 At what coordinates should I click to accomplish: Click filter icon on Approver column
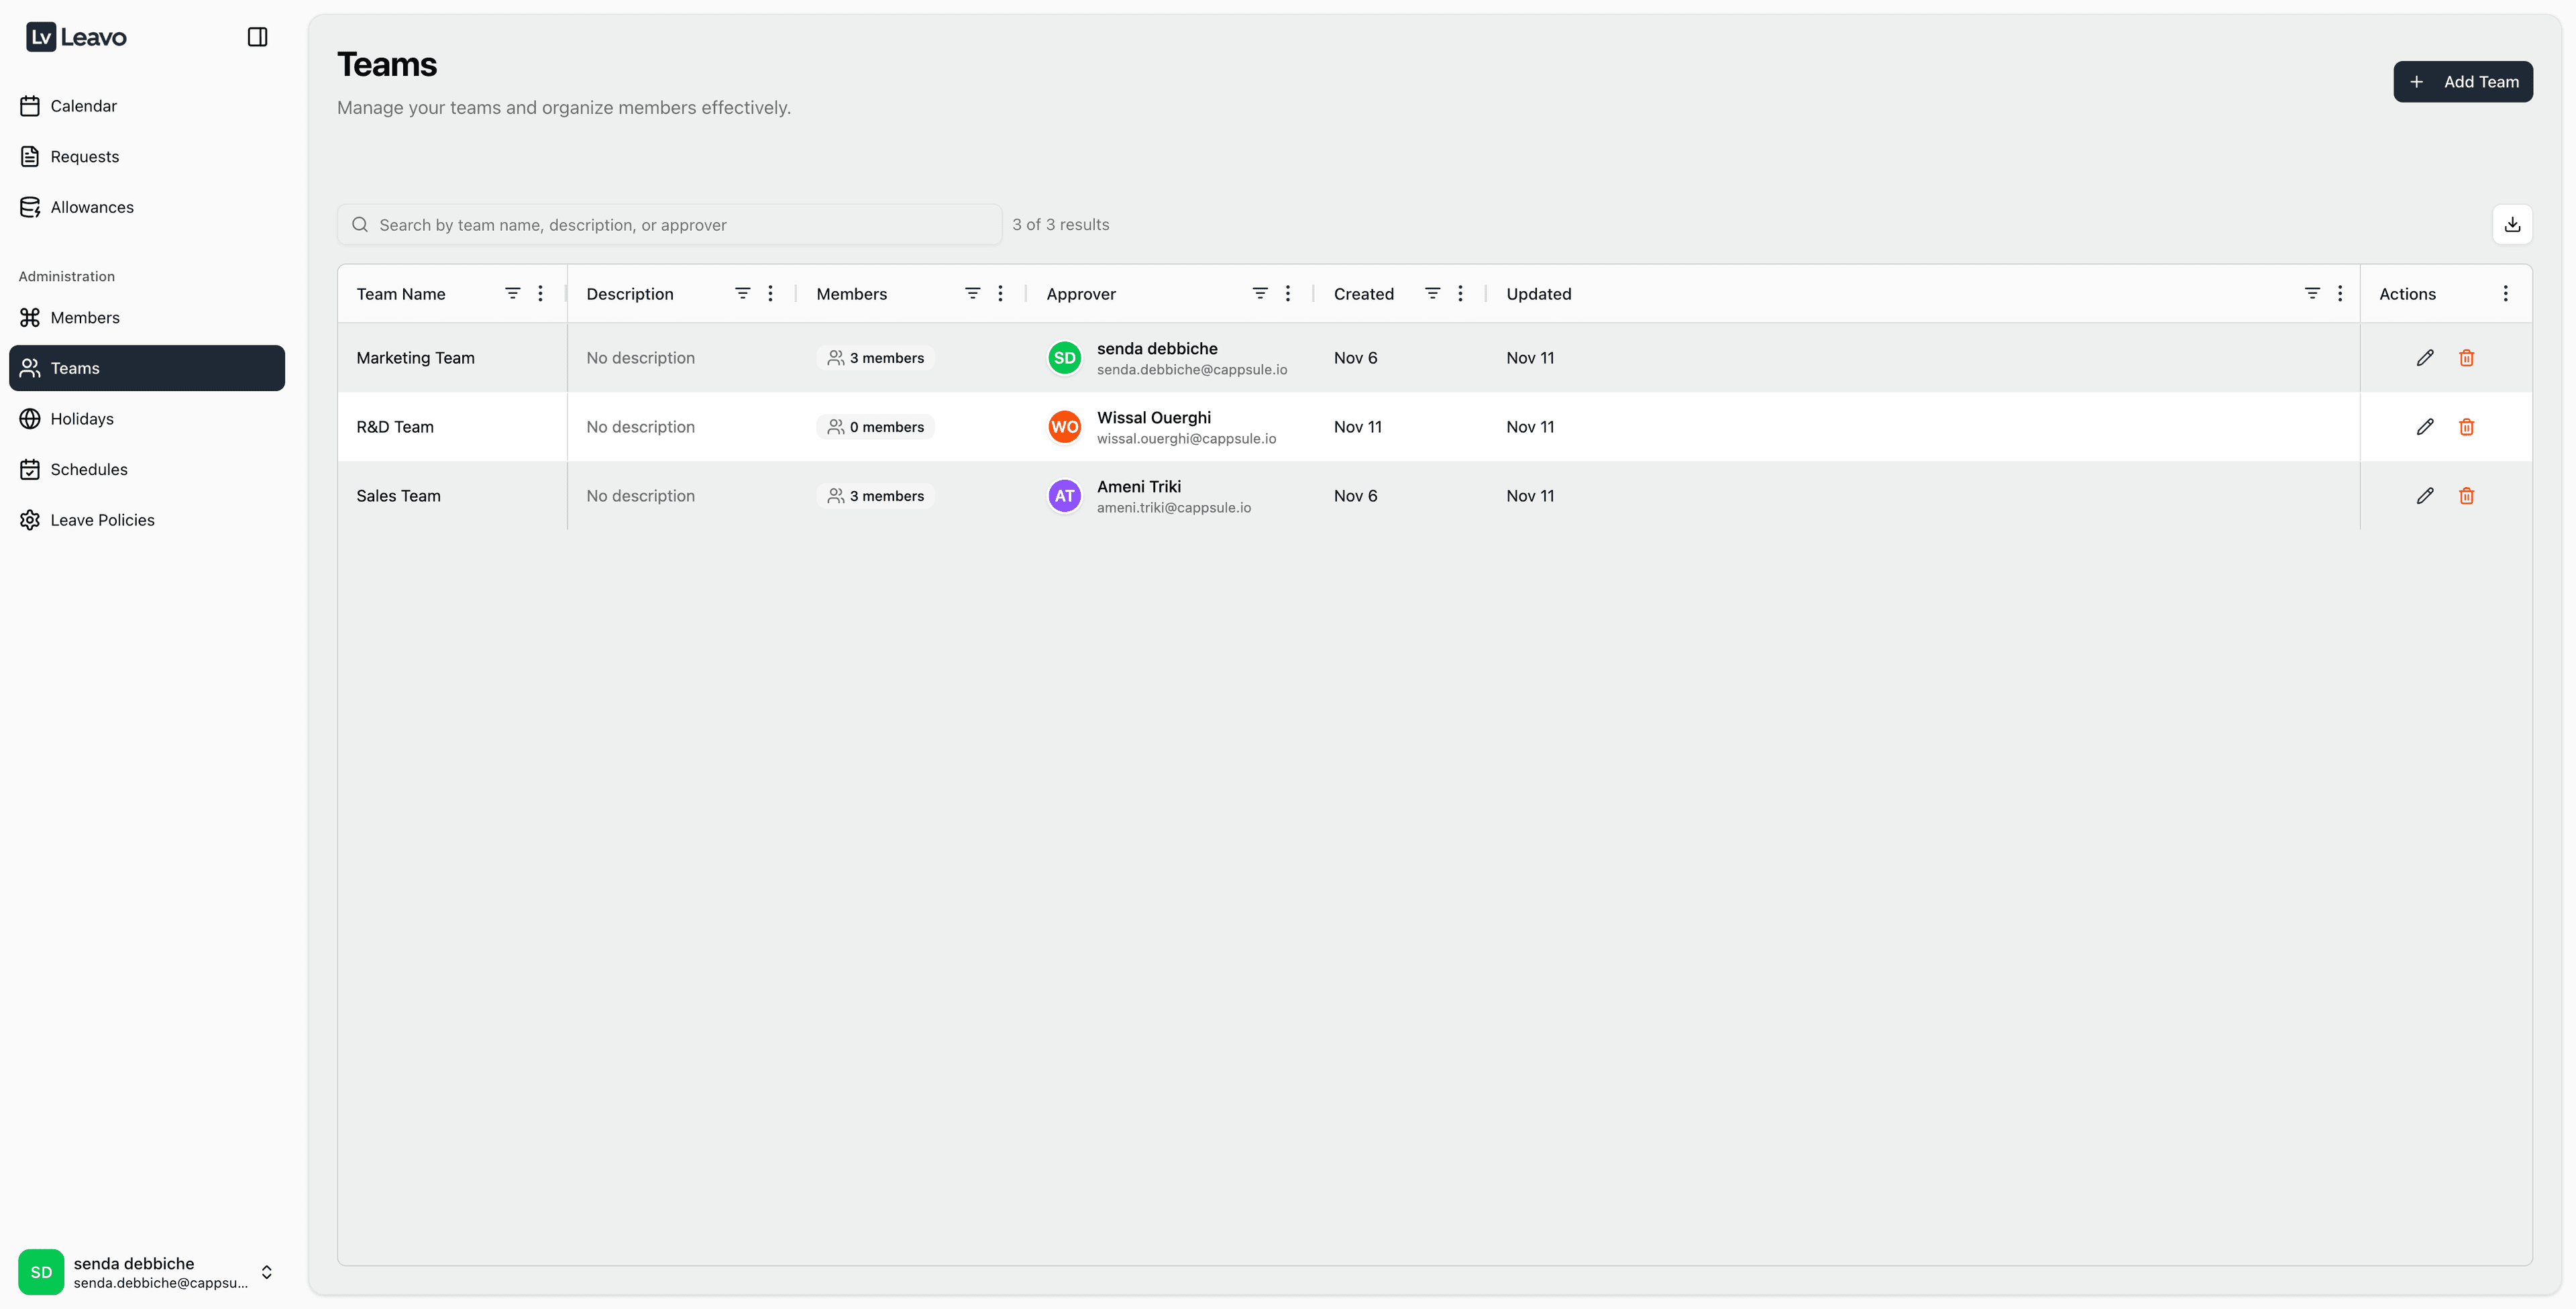(x=1260, y=293)
